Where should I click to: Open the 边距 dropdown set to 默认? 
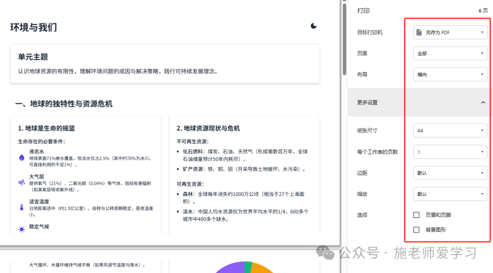pos(450,173)
